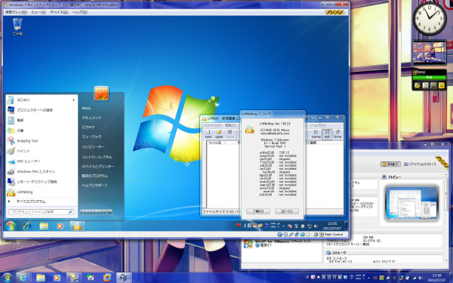The image size is (453, 283).
Task: Open デバイス menu in VirtualBox window
Action: pos(59,12)
